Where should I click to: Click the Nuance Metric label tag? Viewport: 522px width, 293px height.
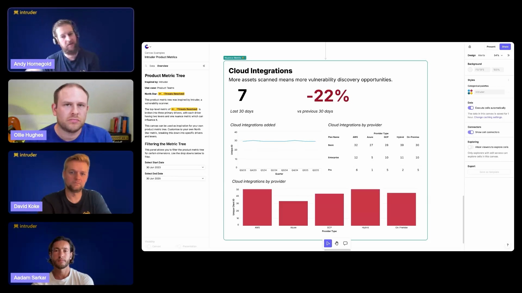click(235, 58)
